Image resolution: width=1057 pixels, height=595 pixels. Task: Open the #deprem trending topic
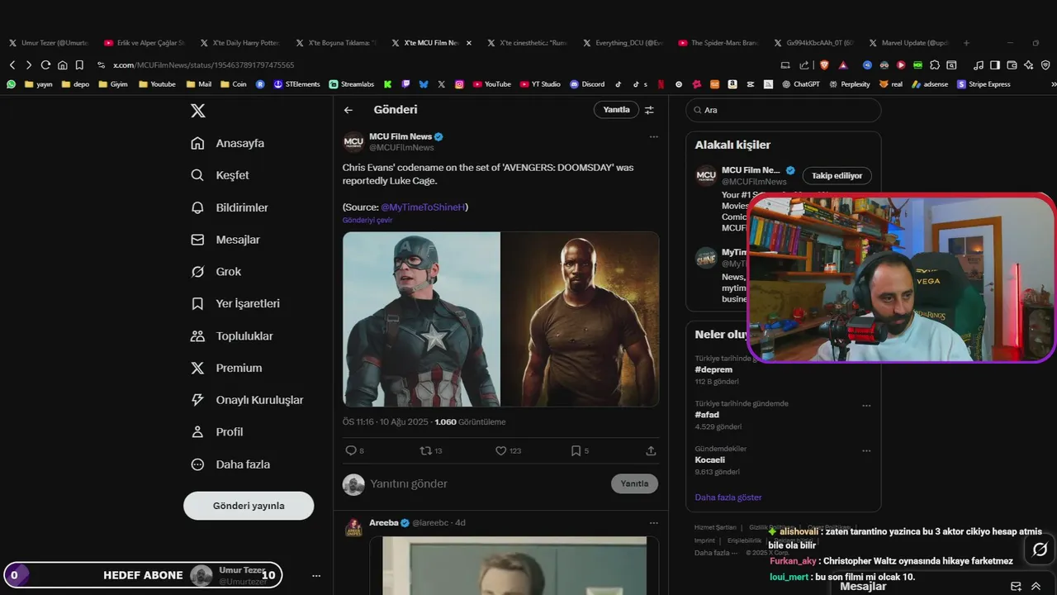[713, 369]
